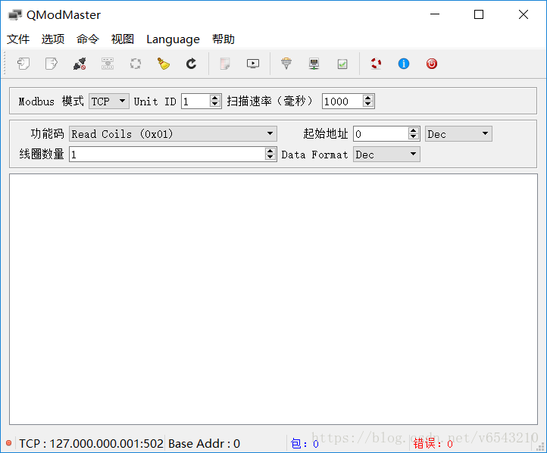The height and width of the screenshot is (453, 547).
Task: Decrease the coil count value
Action: click(270, 158)
